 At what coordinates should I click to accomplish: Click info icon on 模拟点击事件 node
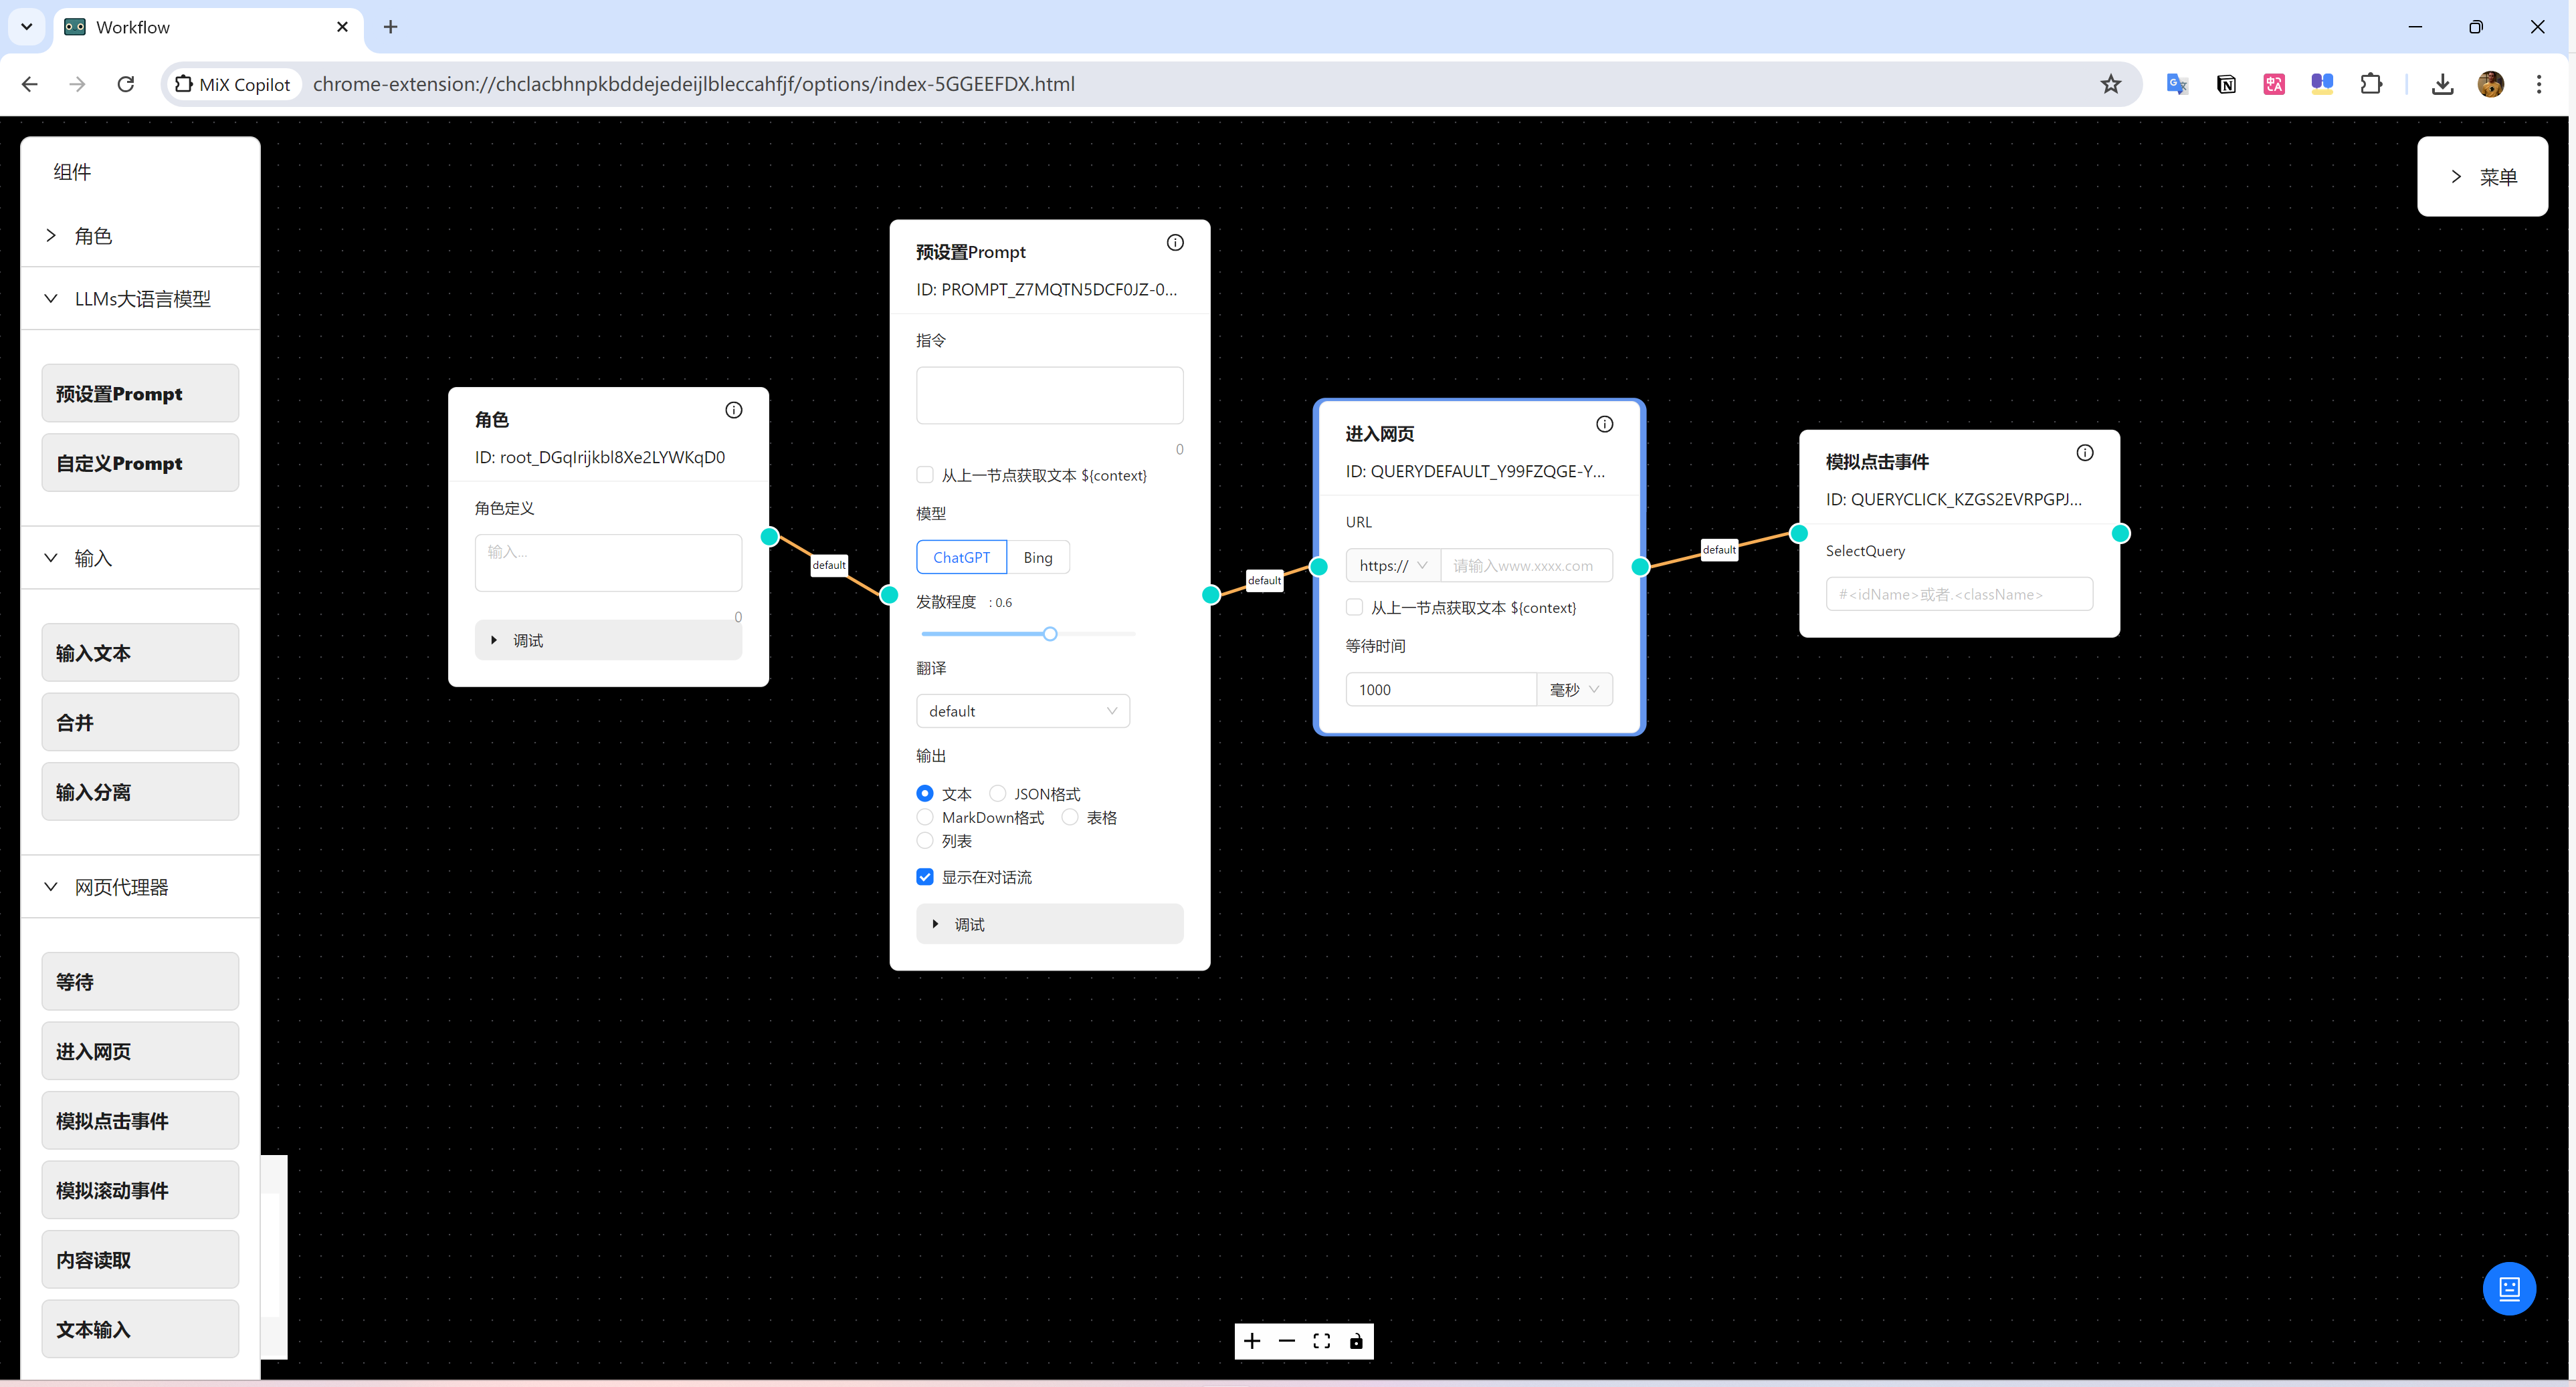click(2084, 453)
